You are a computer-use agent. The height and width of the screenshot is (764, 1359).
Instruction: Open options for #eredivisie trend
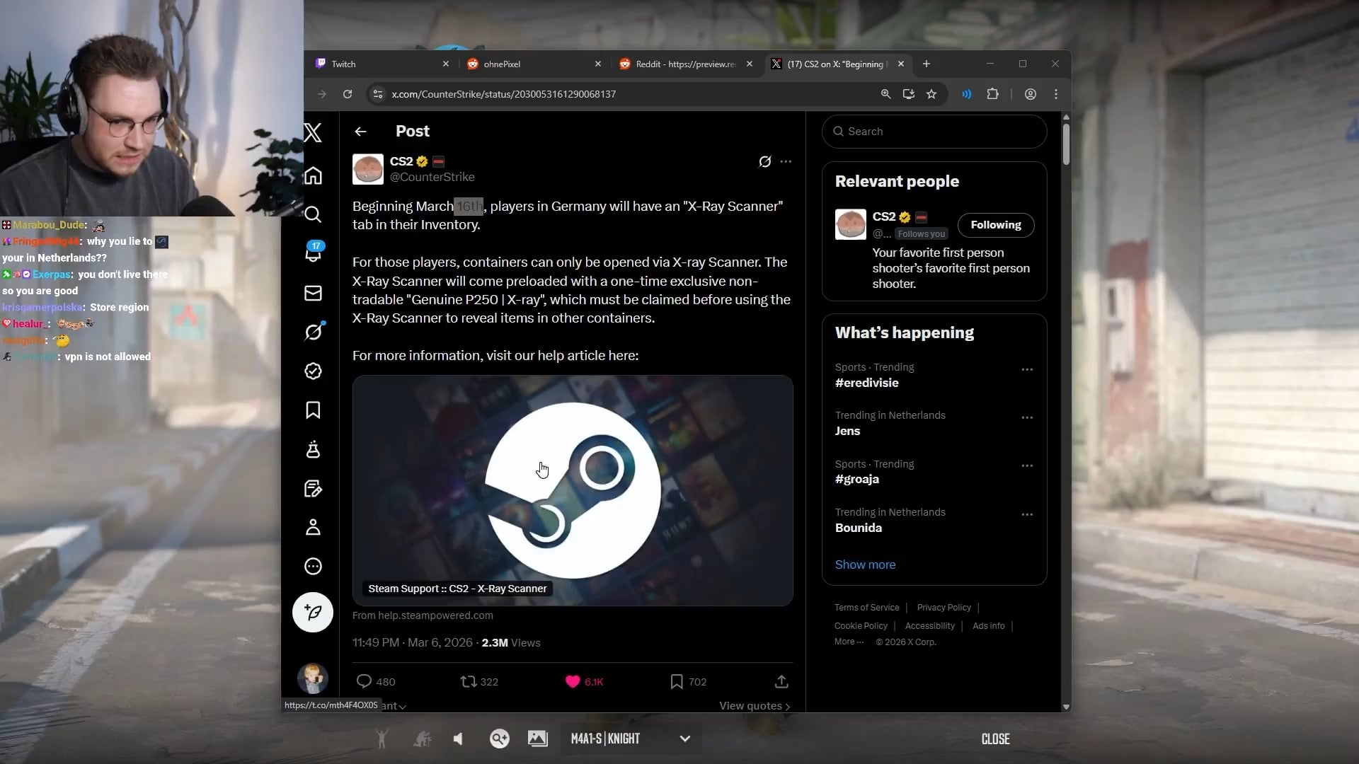click(1027, 369)
